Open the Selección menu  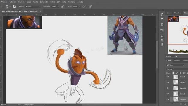pos(44,2)
